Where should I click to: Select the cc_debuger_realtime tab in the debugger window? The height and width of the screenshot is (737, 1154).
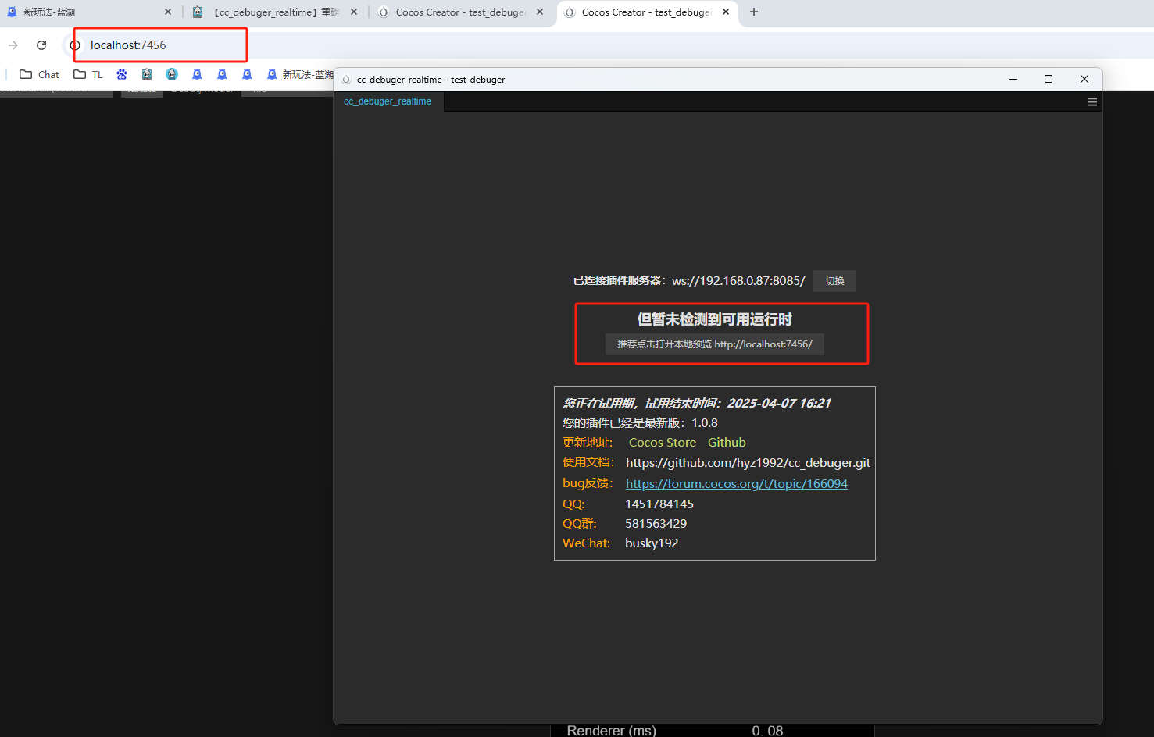tap(388, 101)
